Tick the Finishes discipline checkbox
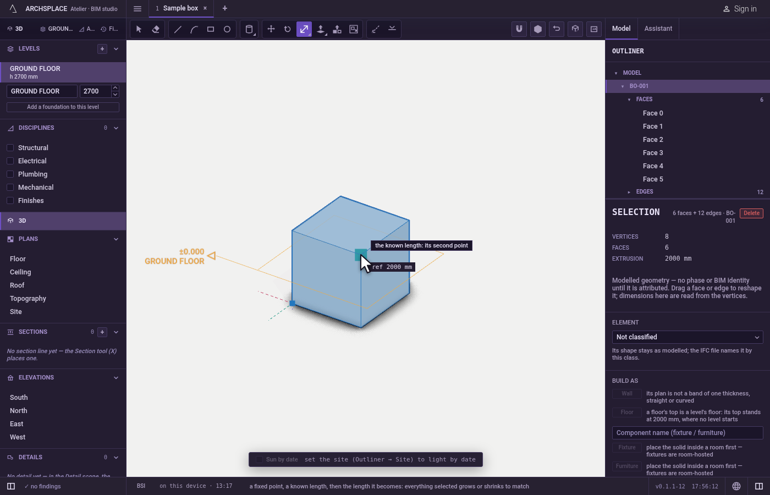770x495 pixels. pyautogui.click(x=10, y=201)
